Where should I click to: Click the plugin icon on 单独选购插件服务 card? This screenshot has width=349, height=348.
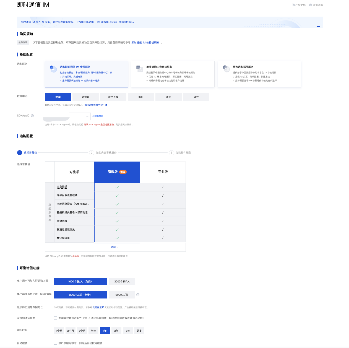point(226,69)
